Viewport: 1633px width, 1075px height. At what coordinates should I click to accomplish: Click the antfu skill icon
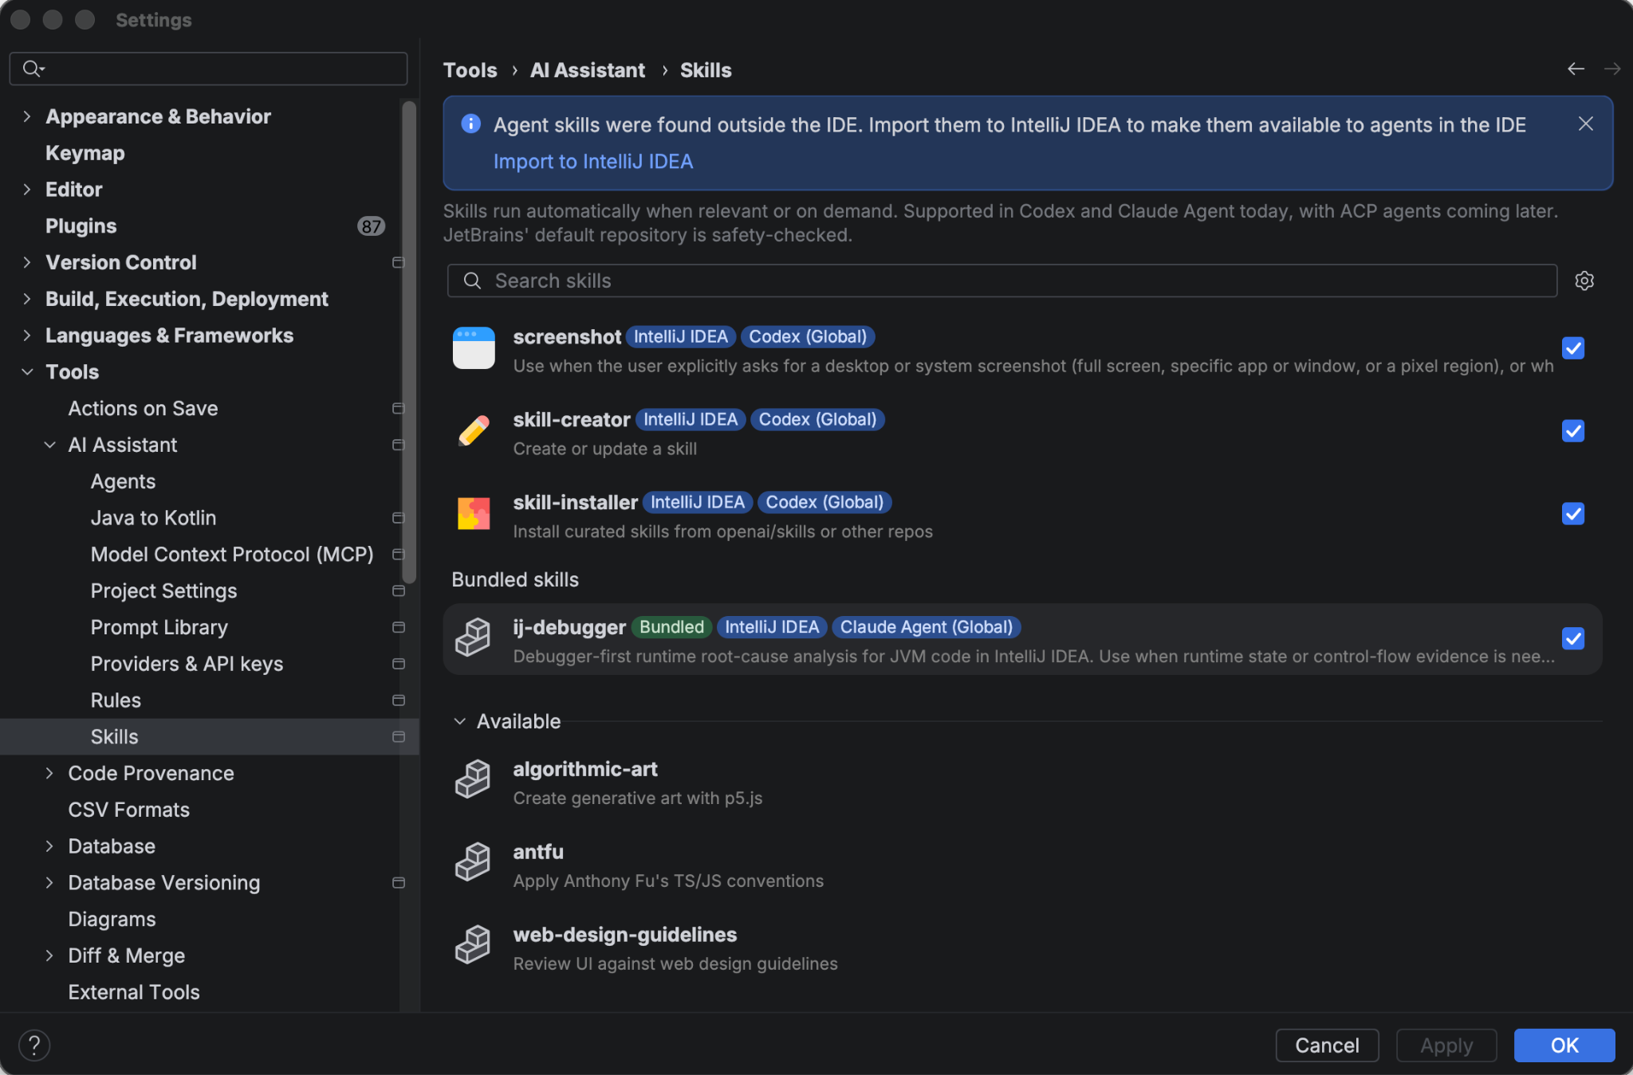pos(473,863)
